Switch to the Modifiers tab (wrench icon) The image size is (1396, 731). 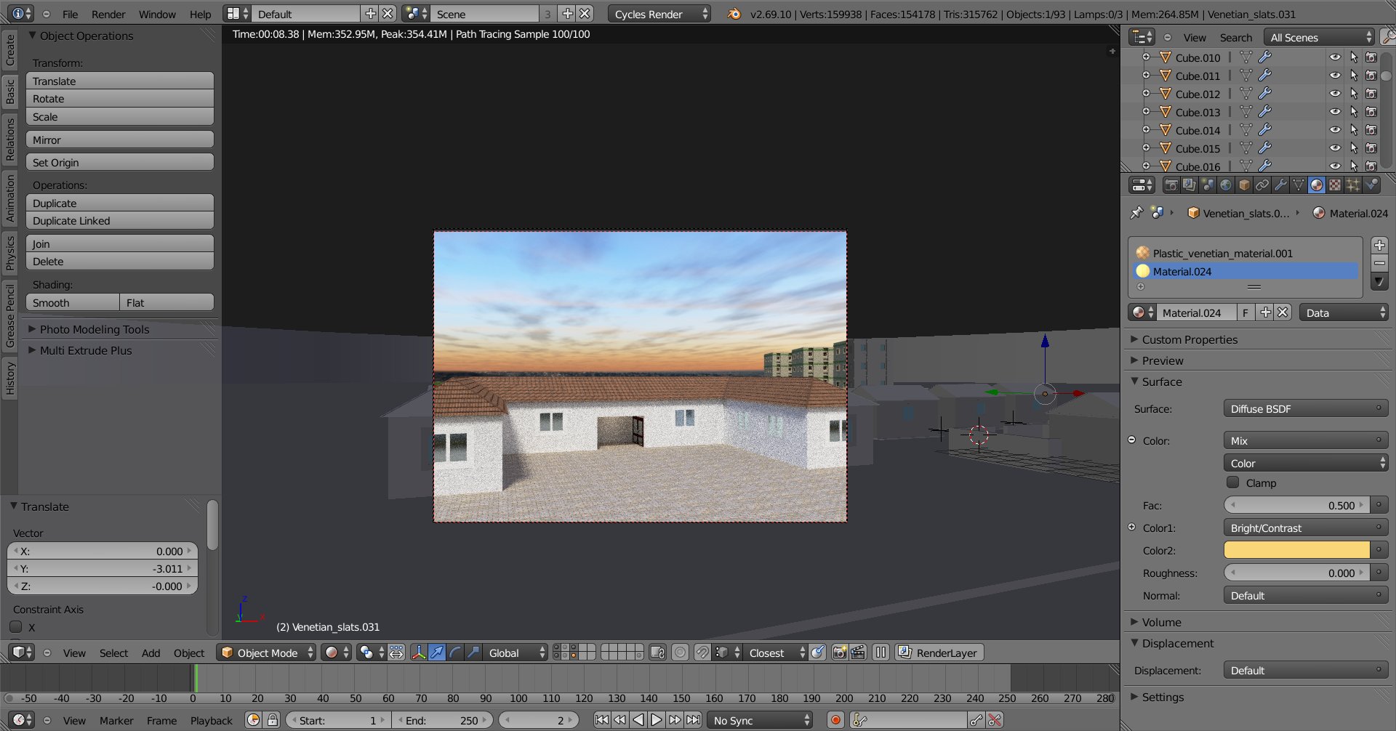coord(1280,185)
